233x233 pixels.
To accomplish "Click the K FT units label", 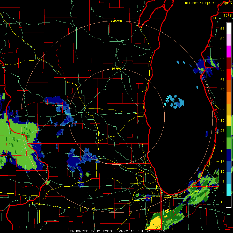I will pos(219,18).
